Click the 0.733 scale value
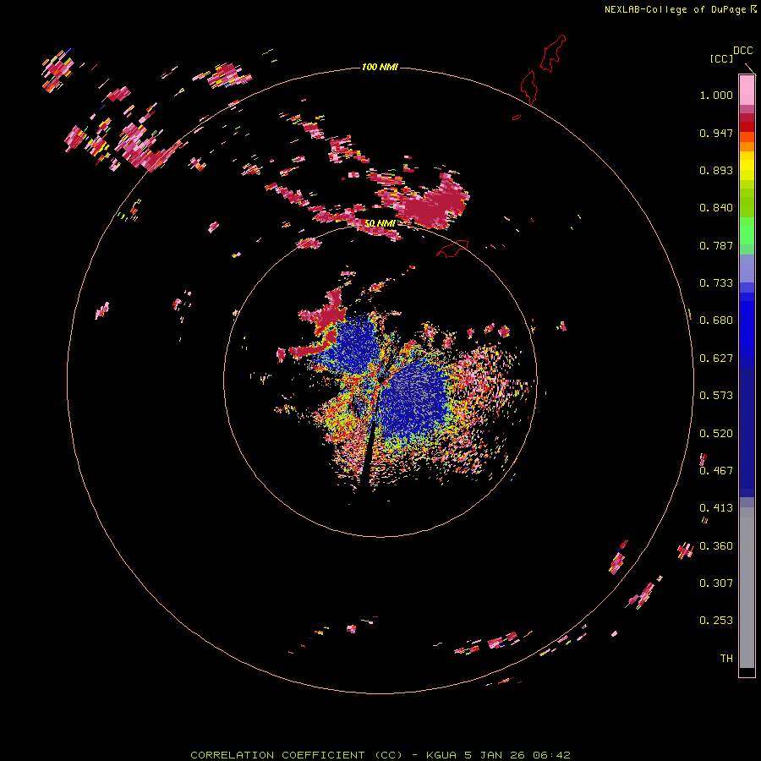761x761 pixels. (716, 283)
